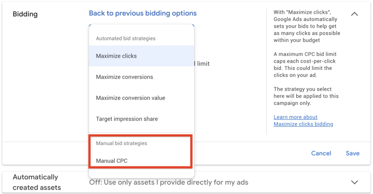373x194 pixels.
Task: Choose Manual CPC bid strategy
Action: point(112,161)
